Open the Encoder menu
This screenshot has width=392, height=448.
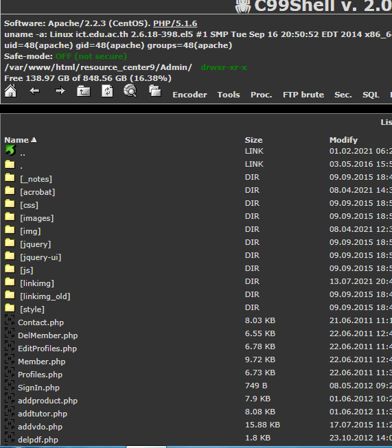point(189,95)
